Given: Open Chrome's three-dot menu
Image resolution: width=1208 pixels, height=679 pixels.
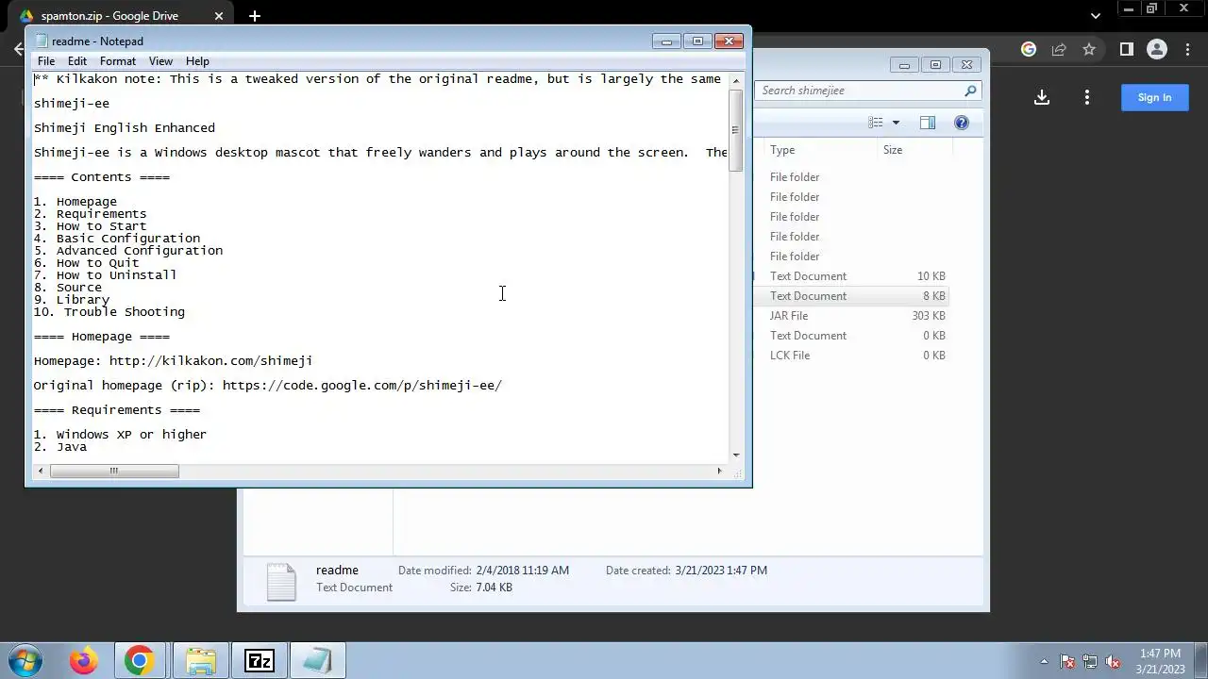Looking at the screenshot, I should [1187, 49].
